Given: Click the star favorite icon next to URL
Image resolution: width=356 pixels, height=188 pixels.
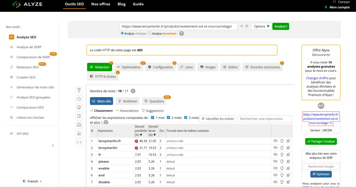Looking at the screenshot, I should [x=247, y=26].
